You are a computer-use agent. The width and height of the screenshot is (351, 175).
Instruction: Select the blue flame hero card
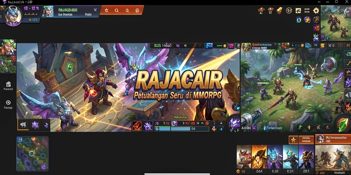(x=275, y=157)
